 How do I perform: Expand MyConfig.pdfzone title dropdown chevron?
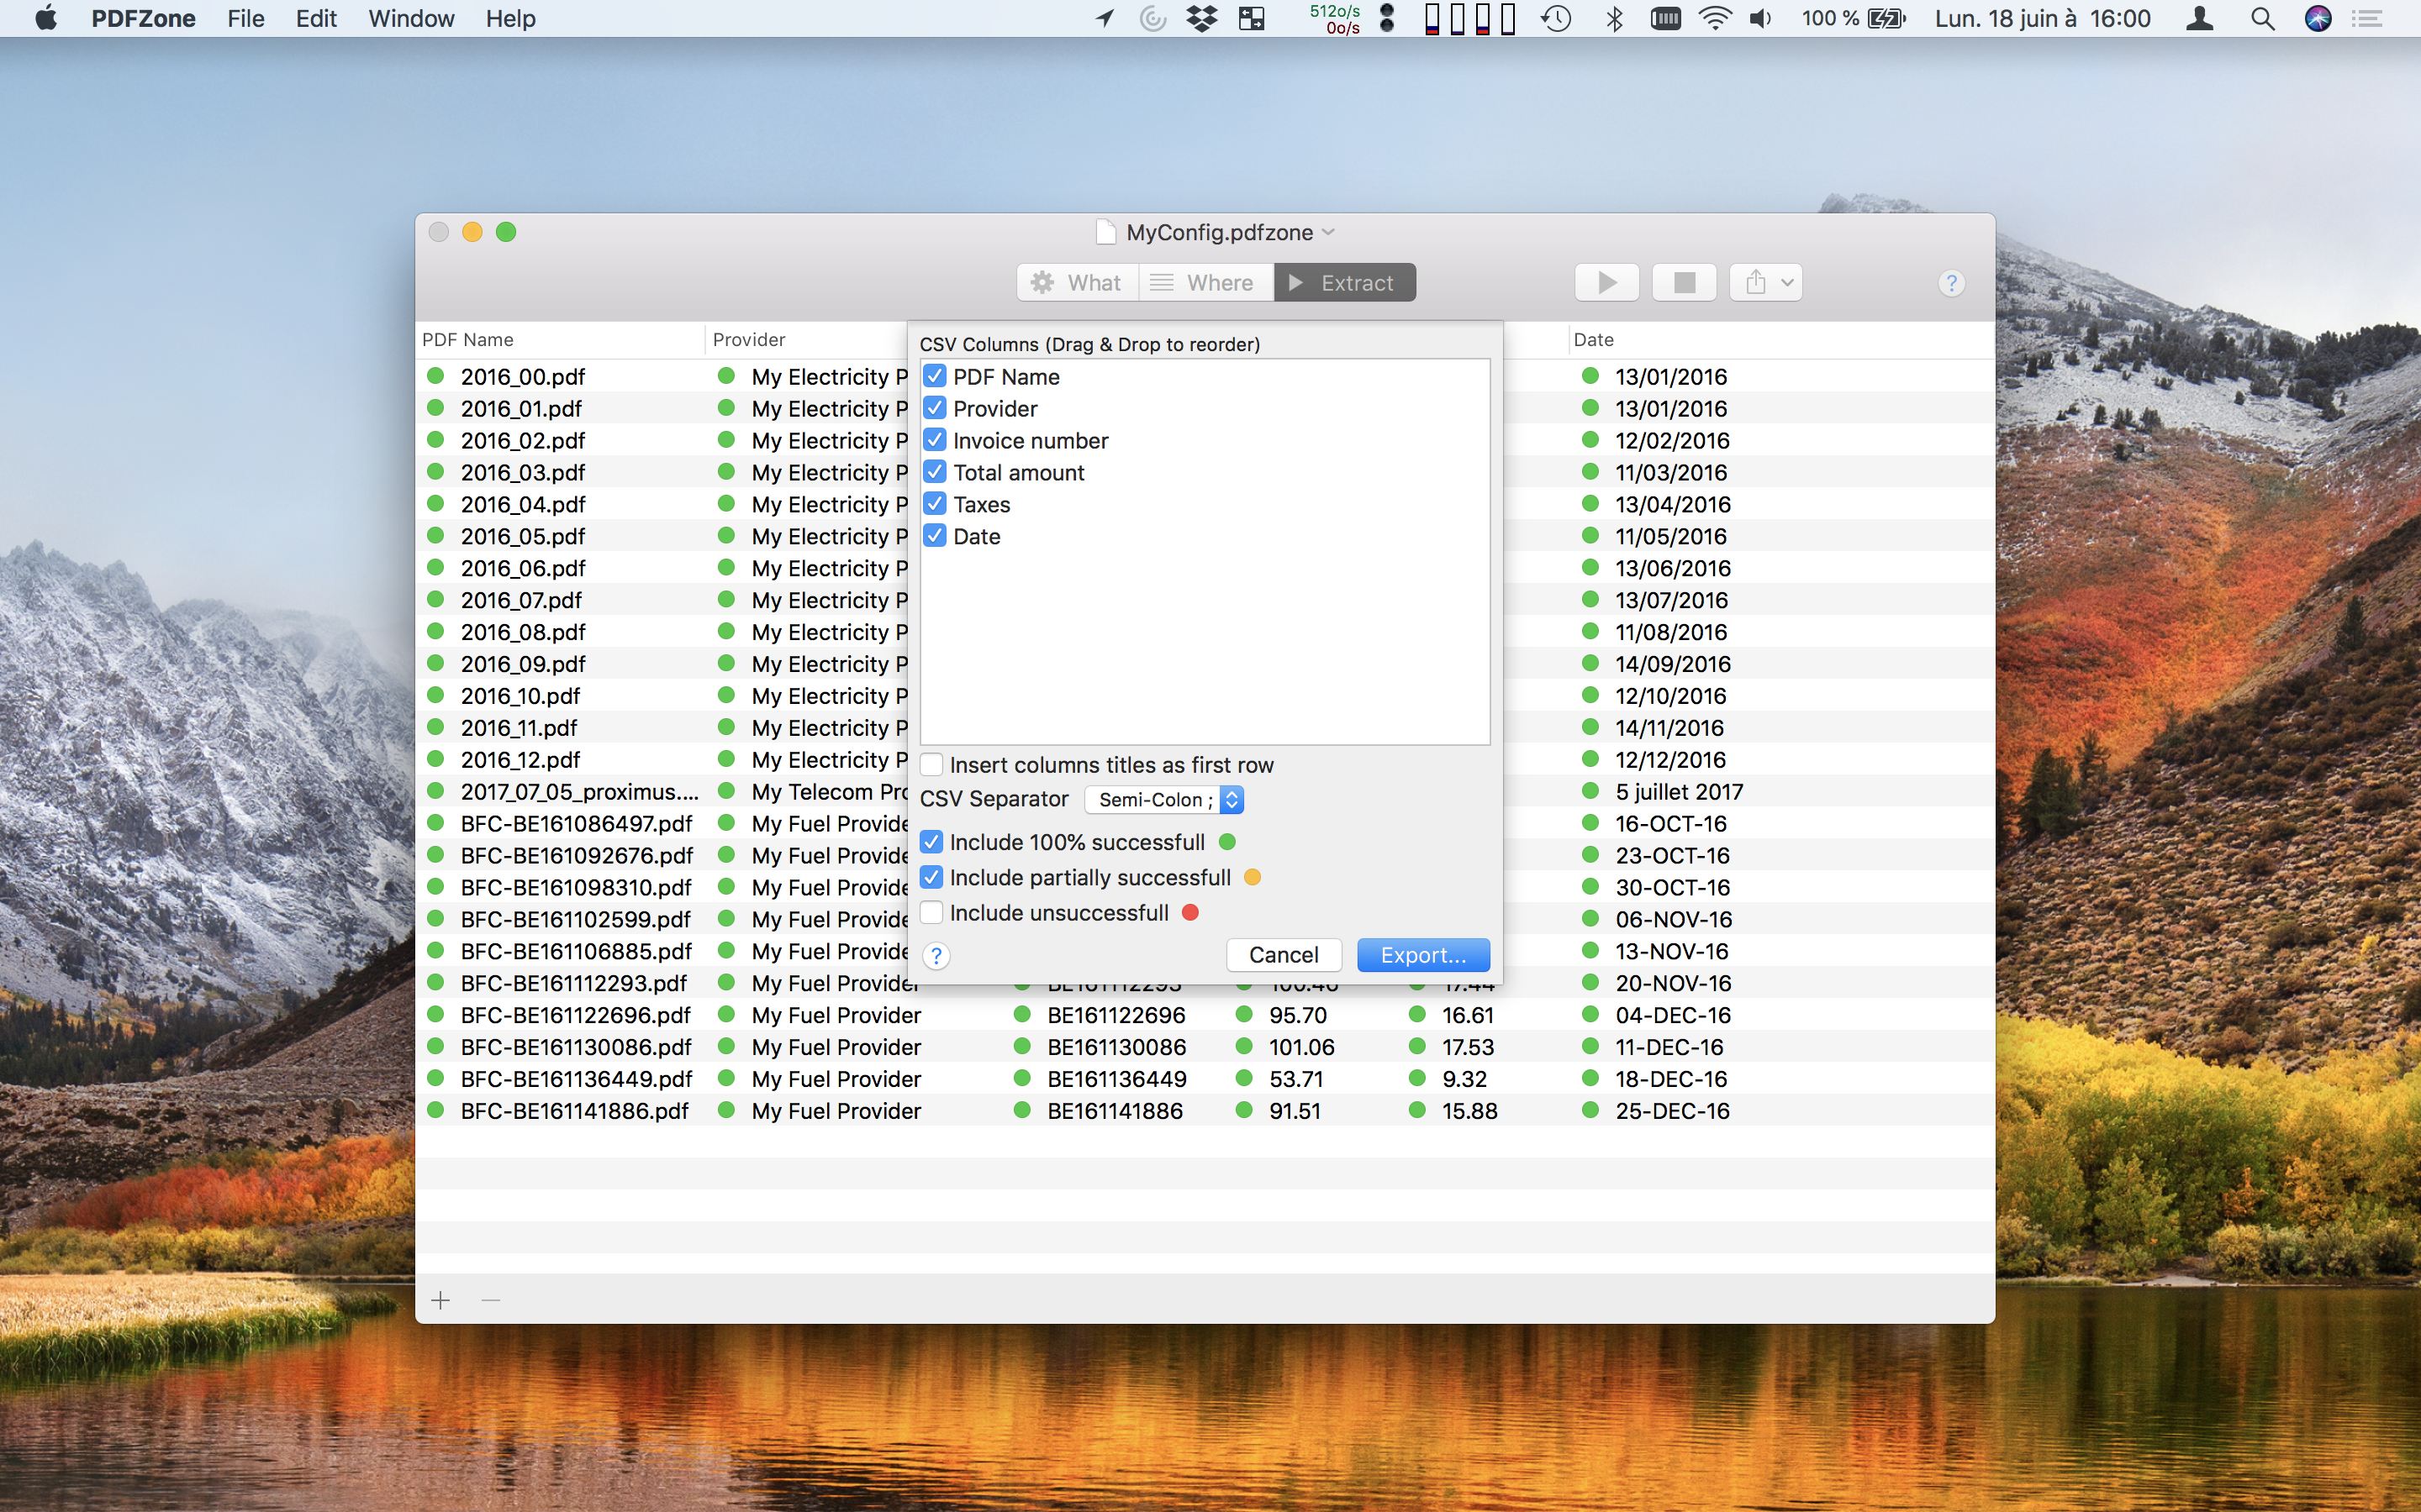pos(1328,232)
